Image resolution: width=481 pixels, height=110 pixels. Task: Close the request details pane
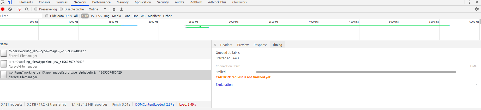pos(215,45)
